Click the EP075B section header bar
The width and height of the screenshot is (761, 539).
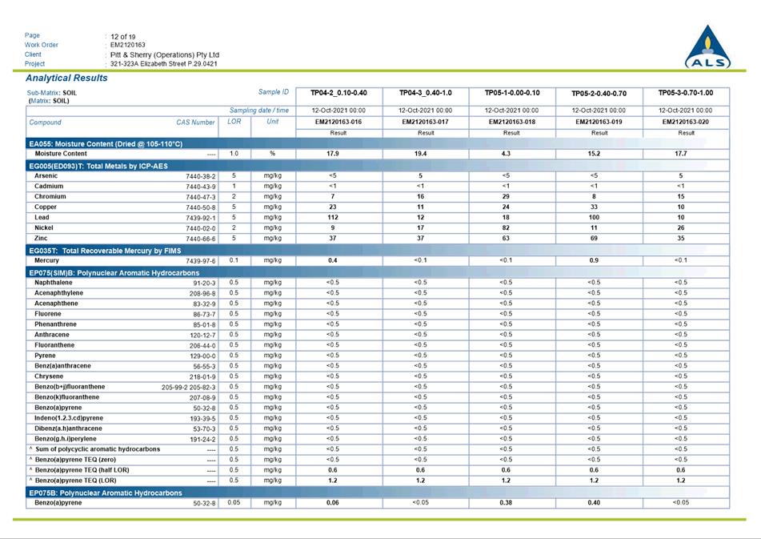377,493
